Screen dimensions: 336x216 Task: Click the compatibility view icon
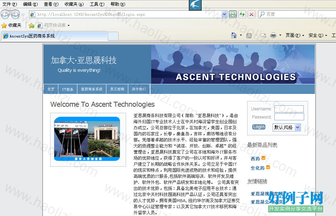tap(233, 14)
